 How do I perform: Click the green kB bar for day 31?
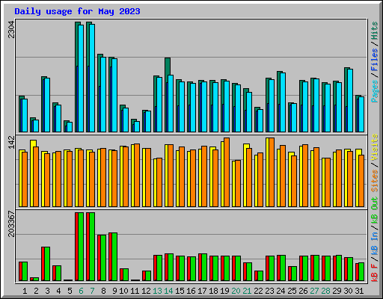click(361, 272)
